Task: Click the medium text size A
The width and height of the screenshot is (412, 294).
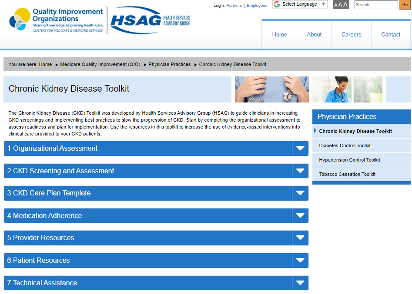Action: click(340, 5)
